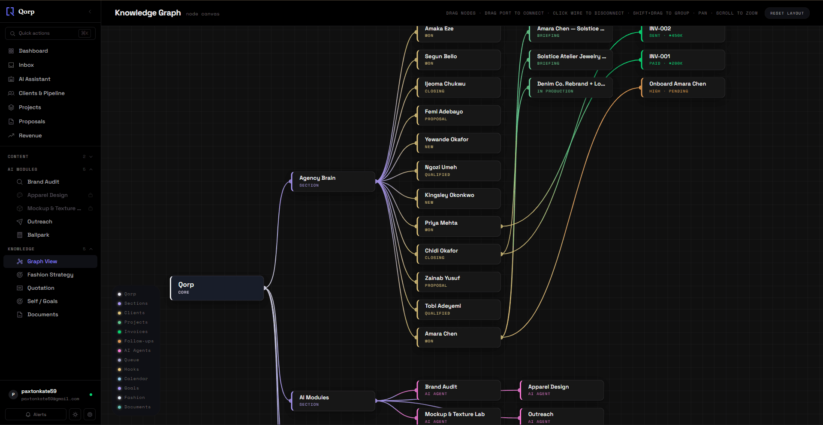Open settings gear at sidebar bottom

tap(90, 414)
